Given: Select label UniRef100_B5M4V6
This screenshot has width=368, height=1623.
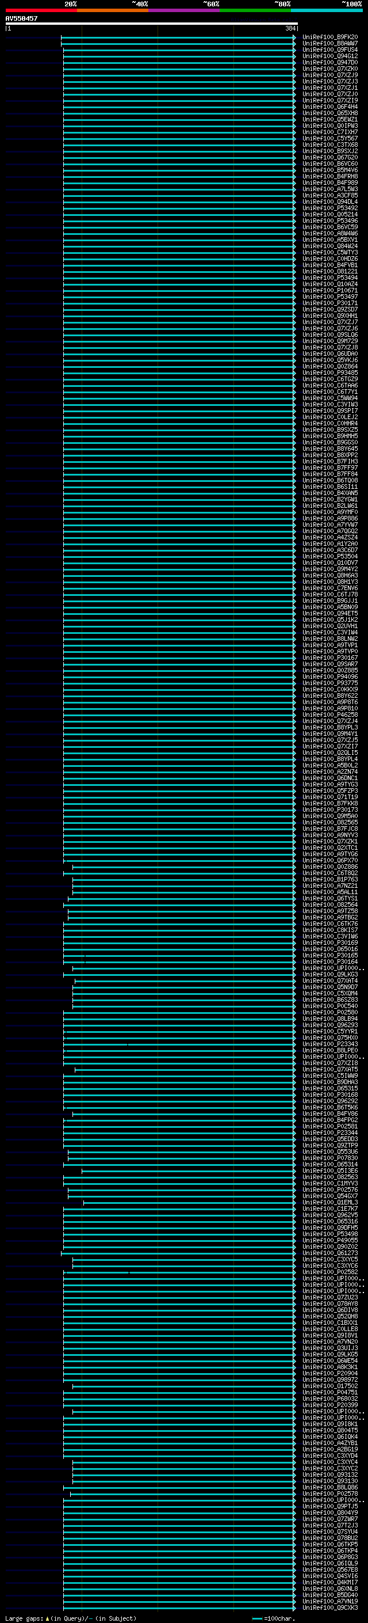Looking at the screenshot, I should [329, 170].
